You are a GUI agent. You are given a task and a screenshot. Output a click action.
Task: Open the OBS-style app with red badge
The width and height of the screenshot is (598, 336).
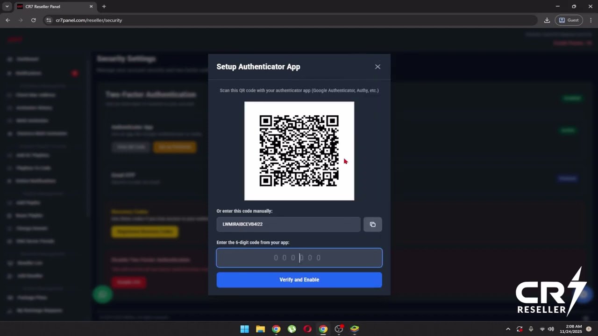(339, 329)
